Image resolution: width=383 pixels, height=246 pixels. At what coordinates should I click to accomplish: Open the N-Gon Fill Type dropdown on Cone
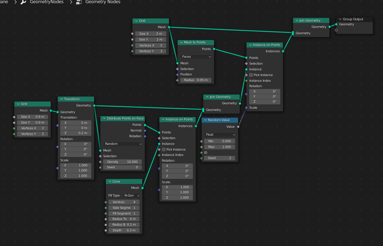click(131, 196)
